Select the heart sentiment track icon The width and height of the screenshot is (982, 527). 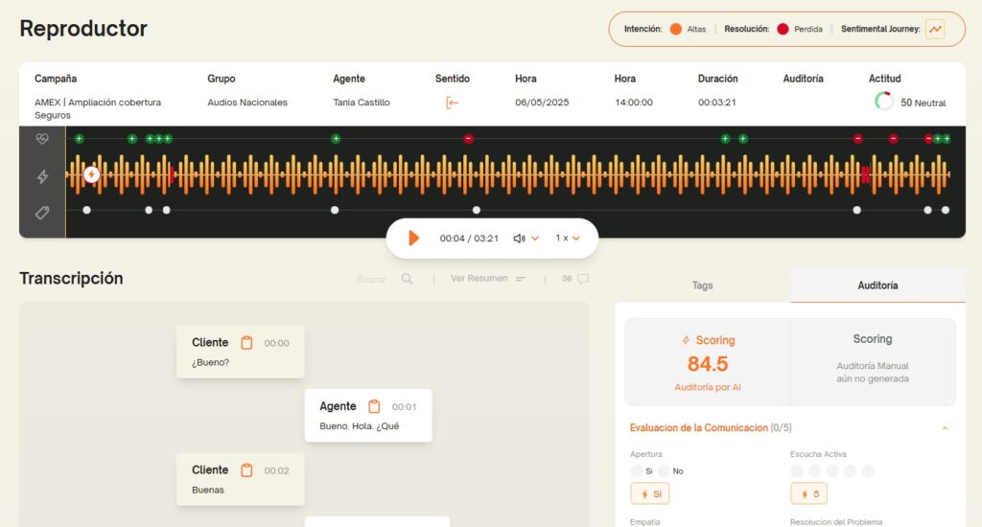pos(42,139)
